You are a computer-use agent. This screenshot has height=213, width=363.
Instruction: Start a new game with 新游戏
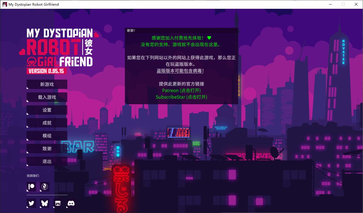[47, 84]
